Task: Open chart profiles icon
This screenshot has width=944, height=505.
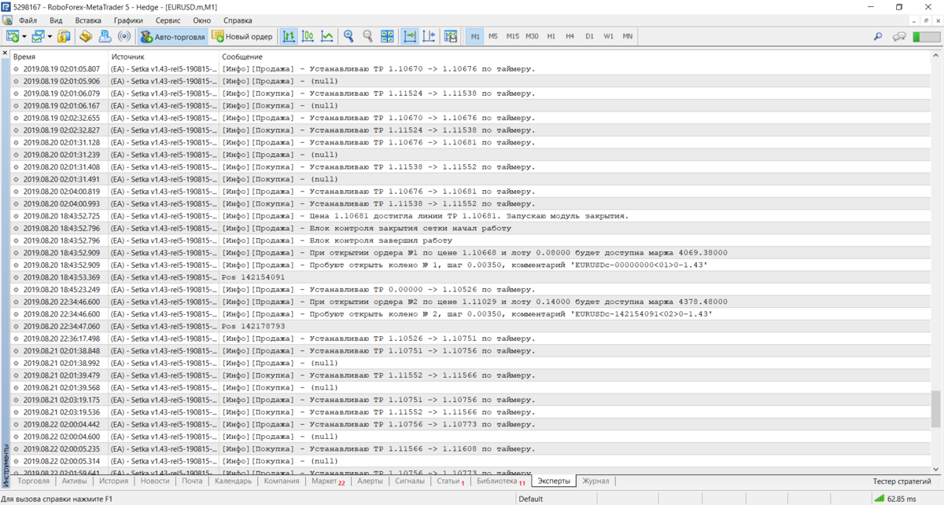Action: (x=39, y=36)
